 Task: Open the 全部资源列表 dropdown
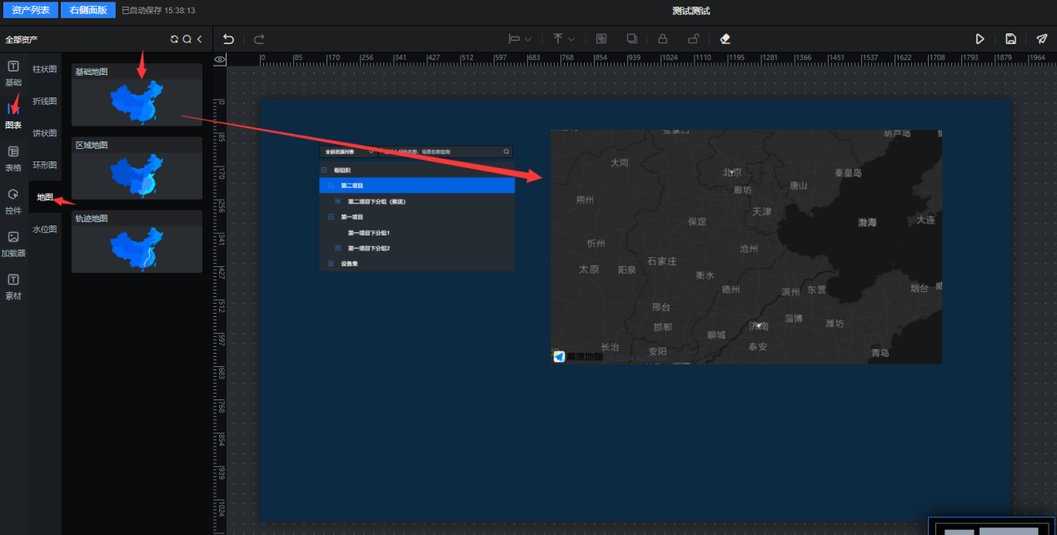coord(347,152)
